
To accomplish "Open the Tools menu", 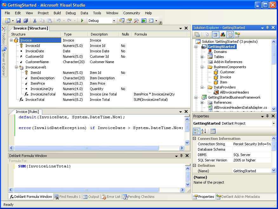I will coord(97,13).
